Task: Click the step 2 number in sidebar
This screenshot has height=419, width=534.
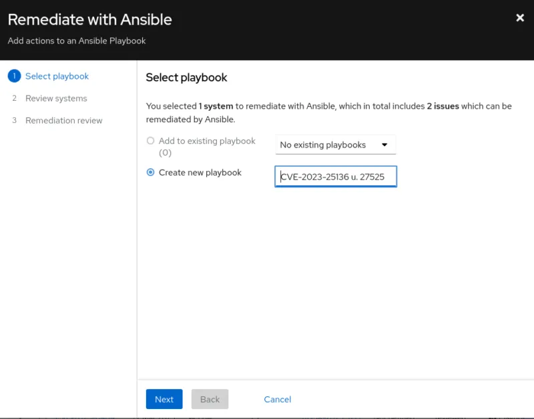Action: pos(14,98)
